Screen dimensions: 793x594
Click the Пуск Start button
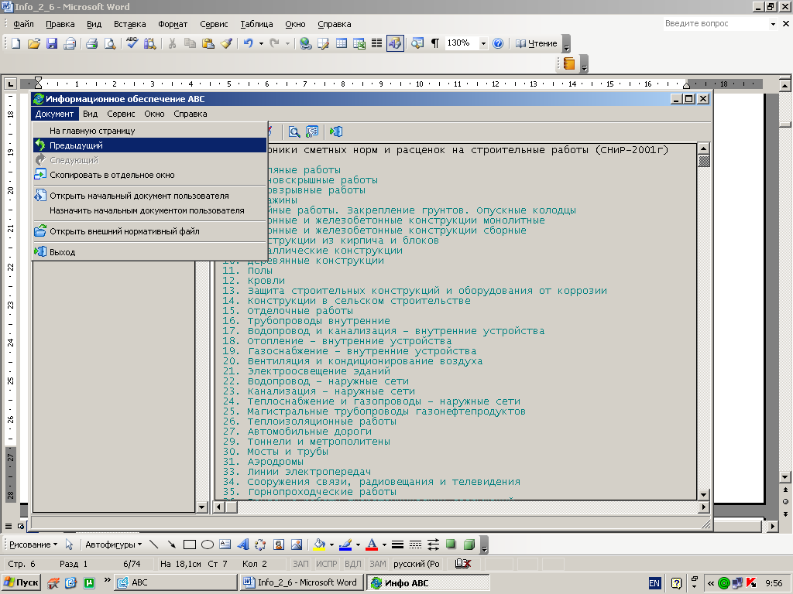[22, 582]
